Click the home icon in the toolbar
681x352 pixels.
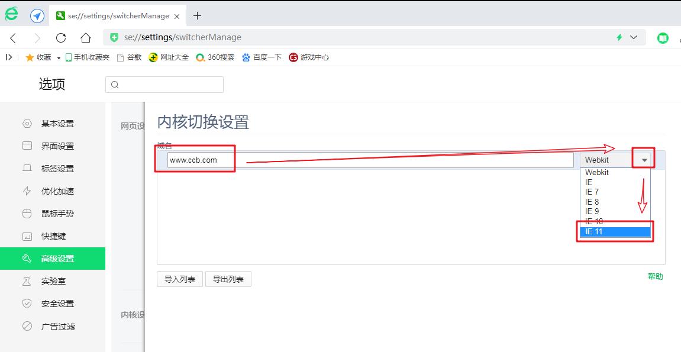click(86, 37)
